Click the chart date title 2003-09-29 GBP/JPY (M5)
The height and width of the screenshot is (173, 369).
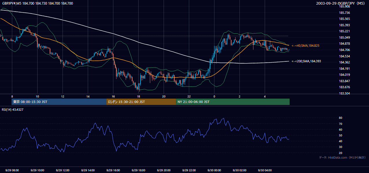341,3
